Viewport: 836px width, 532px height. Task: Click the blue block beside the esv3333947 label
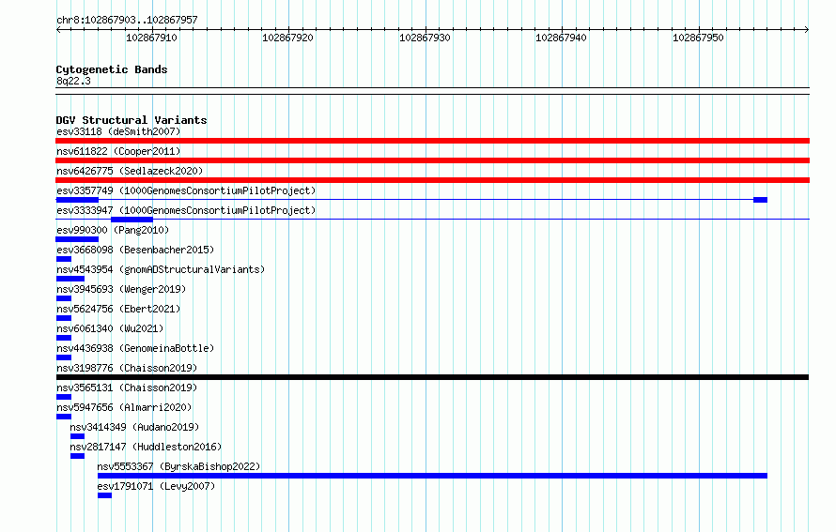pos(132,220)
